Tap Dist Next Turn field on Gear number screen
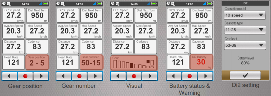 coord(91,15)
